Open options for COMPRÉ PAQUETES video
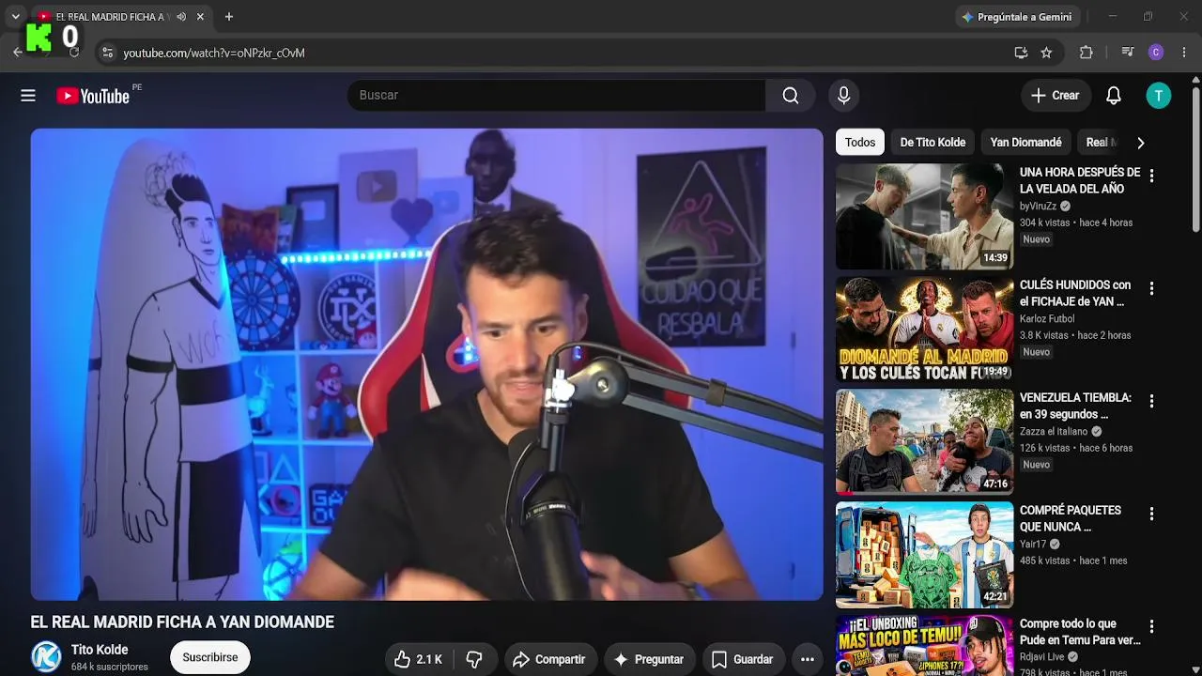The image size is (1202, 676). click(x=1151, y=514)
